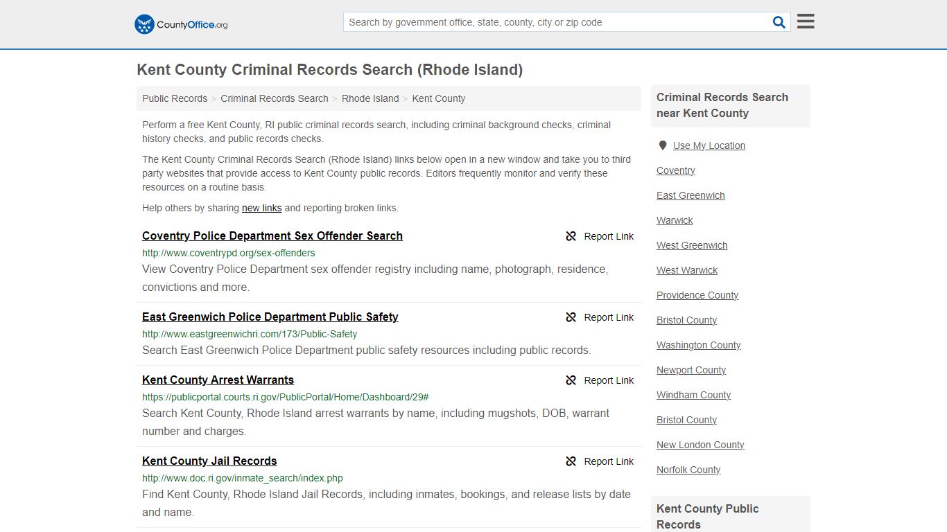The height and width of the screenshot is (532, 947).
Task: Click 'Criminal Records Search near Kent County' heading
Action: (722, 105)
